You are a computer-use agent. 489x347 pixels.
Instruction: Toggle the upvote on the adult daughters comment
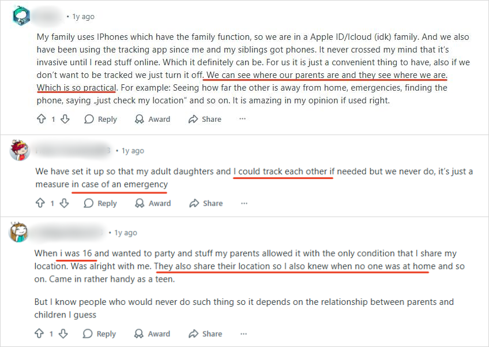click(41, 203)
